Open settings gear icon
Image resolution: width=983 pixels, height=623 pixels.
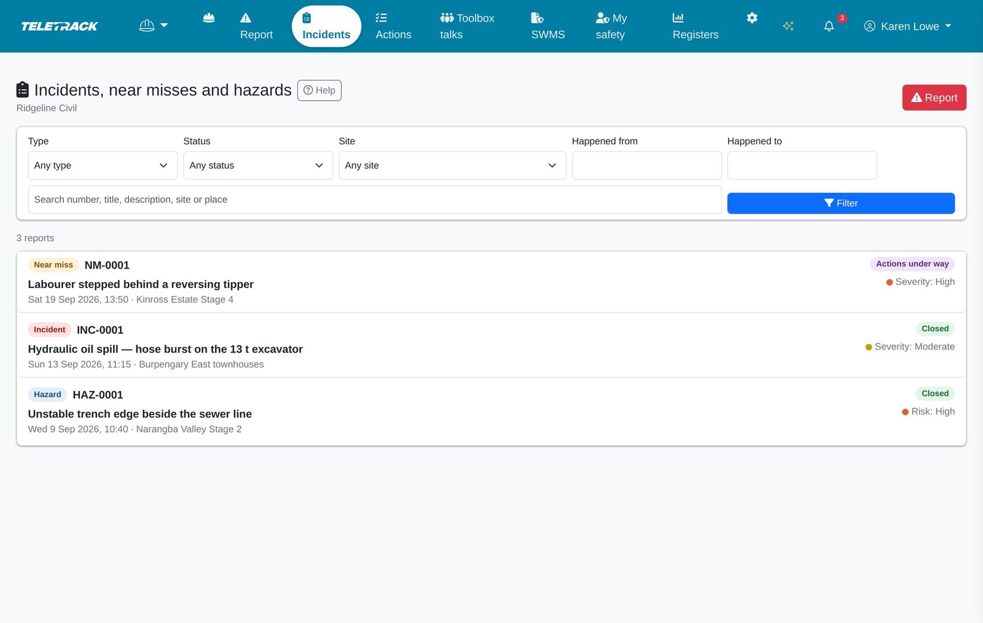pos(752,18)
